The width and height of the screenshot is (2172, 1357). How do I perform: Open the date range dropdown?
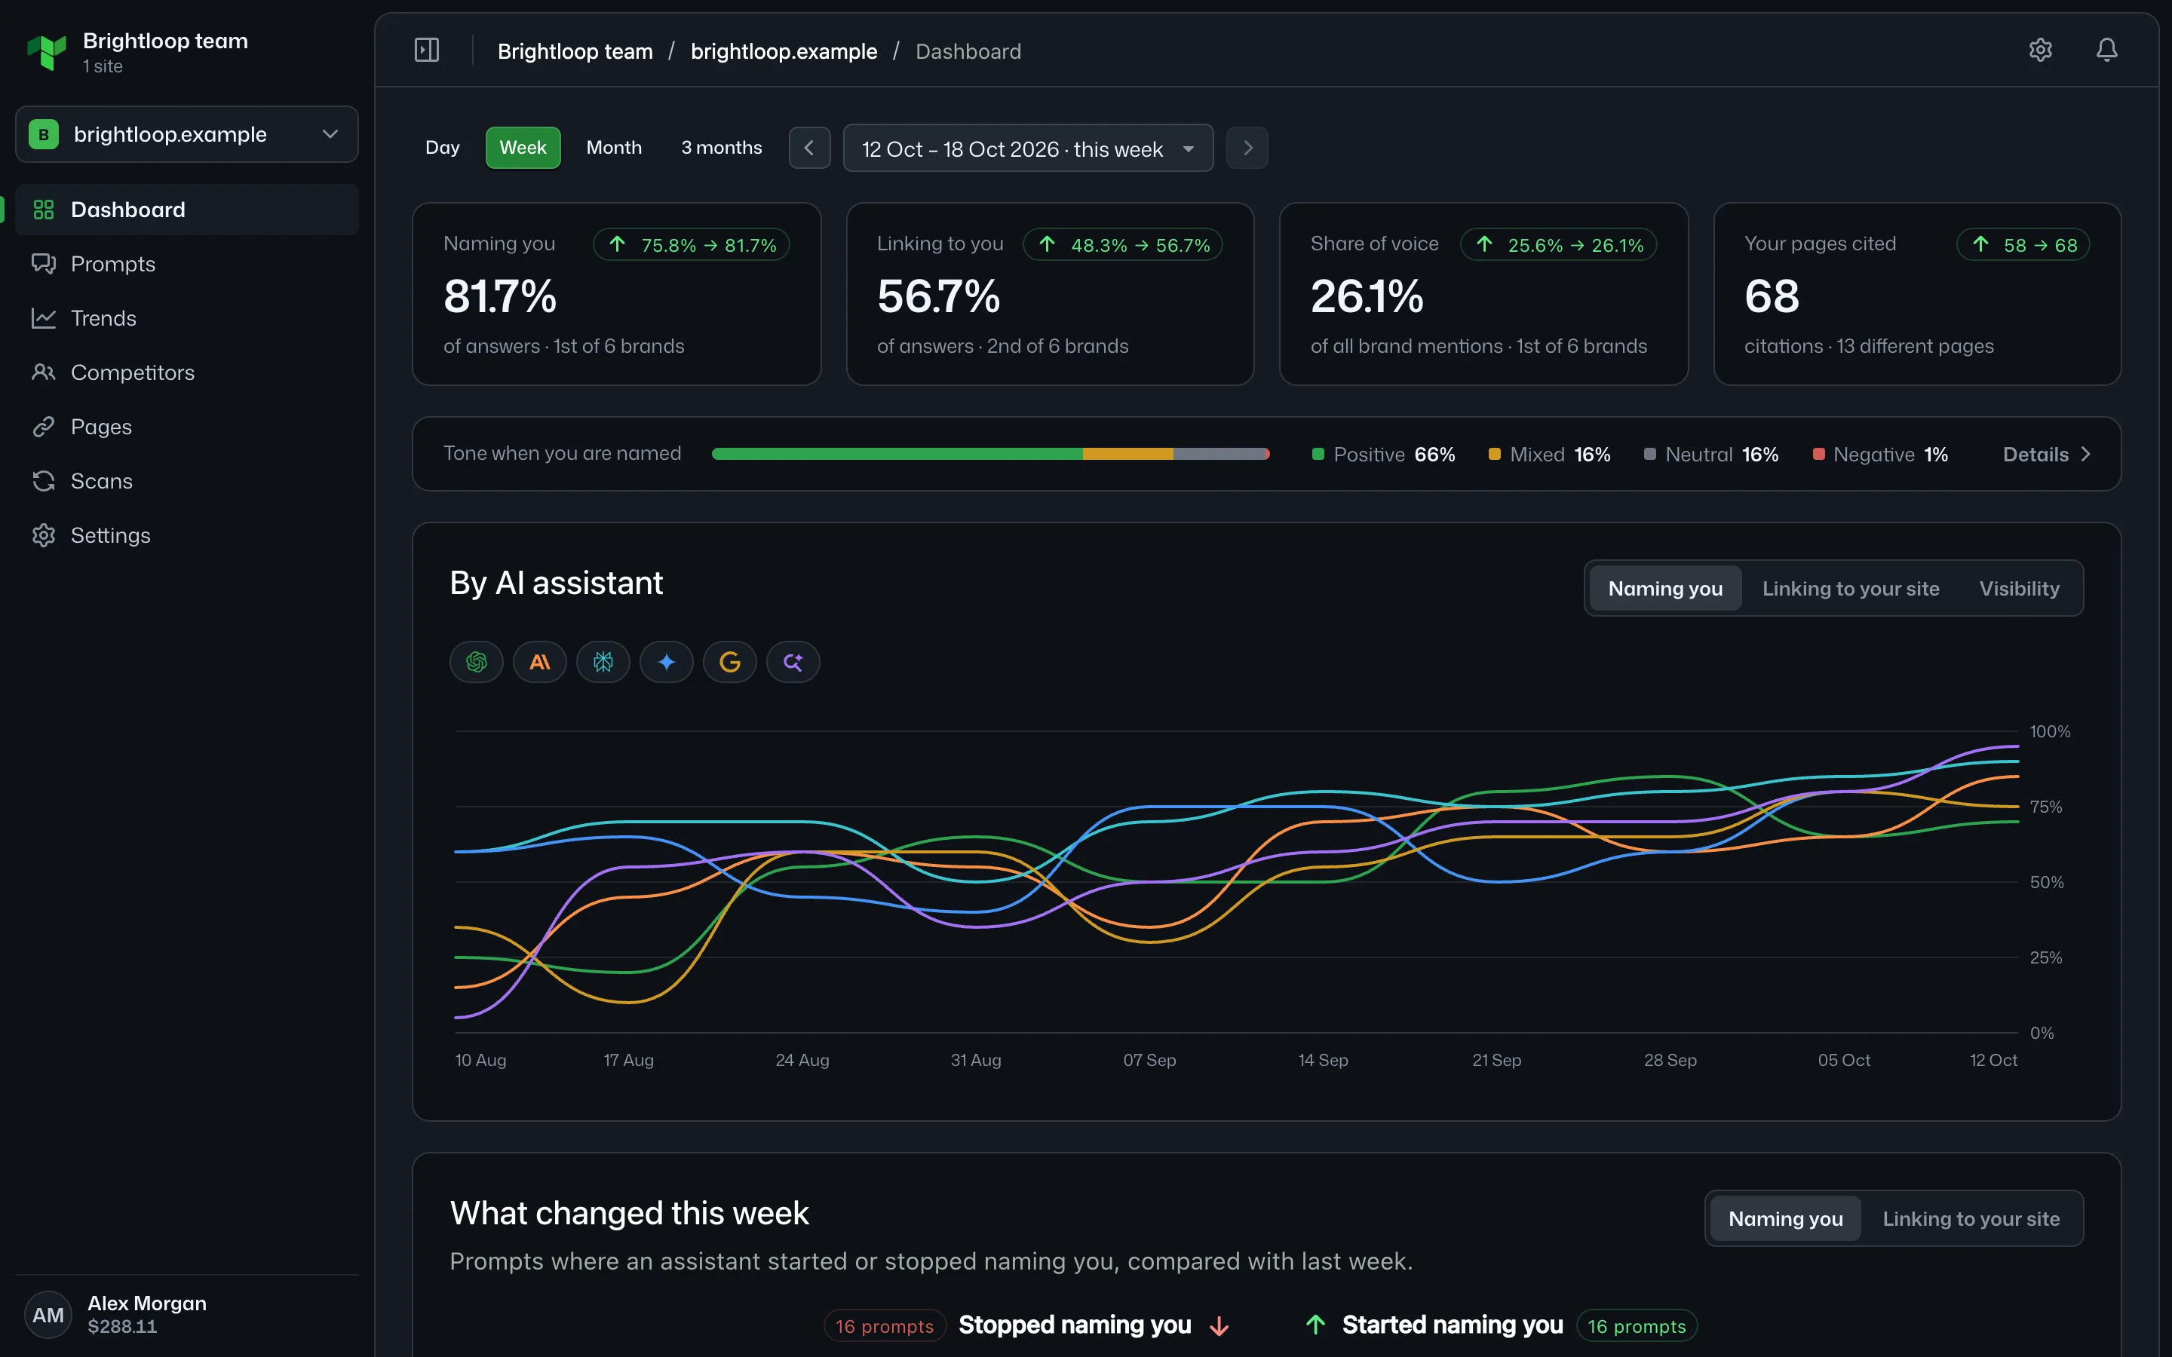(1029, 148)
